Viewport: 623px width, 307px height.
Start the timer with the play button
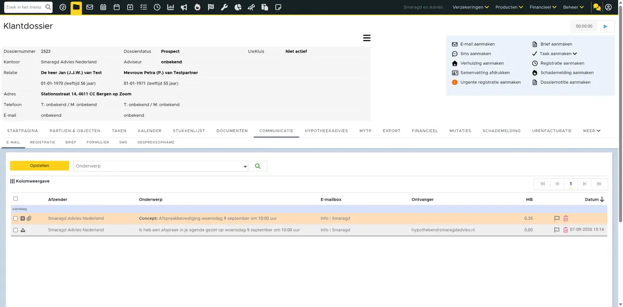point(605,26)
